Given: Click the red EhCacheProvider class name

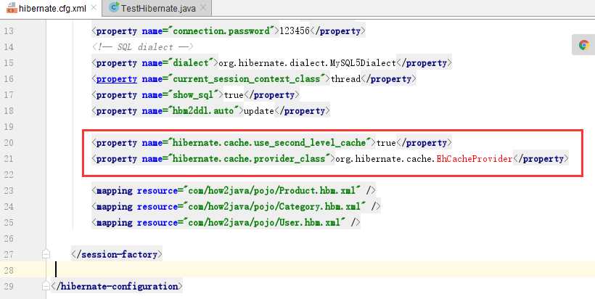Looking at the screenshot, I should [475, 159].
